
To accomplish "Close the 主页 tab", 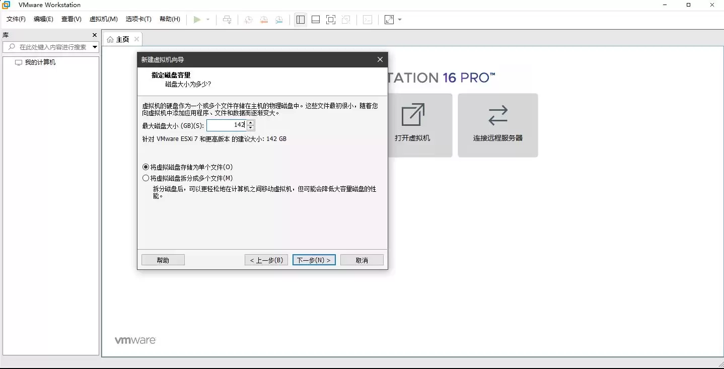I will pyautogui.click(x=136, y=39).
